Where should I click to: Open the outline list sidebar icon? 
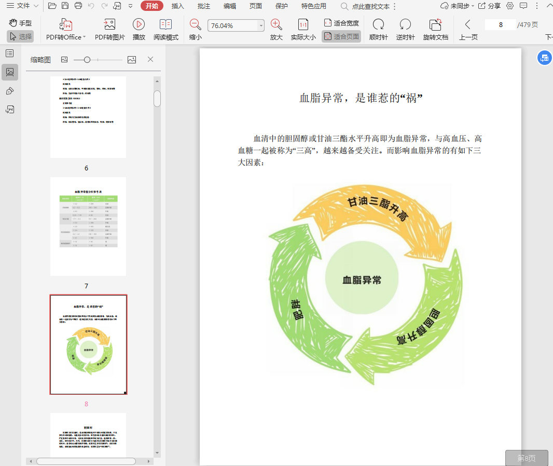pos(10,54)
